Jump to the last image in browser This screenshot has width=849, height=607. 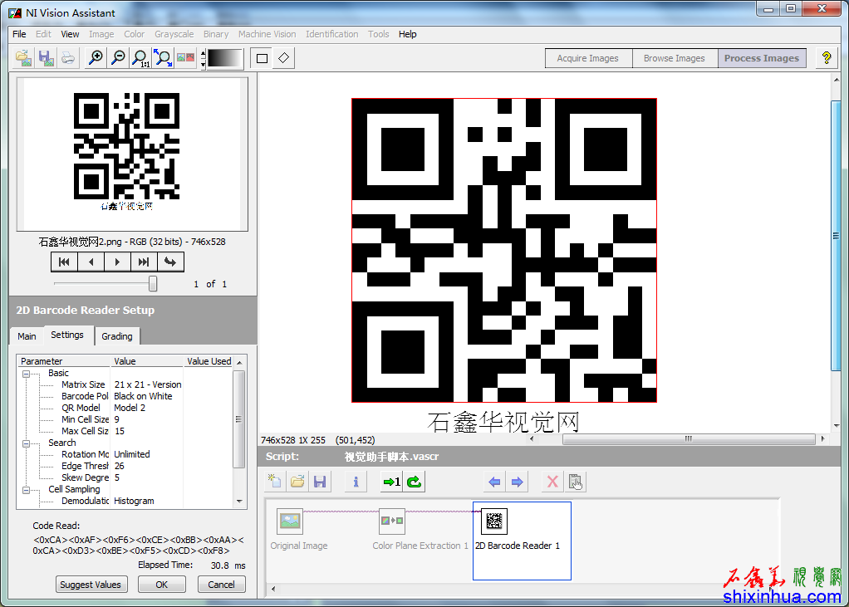point(144,262)
